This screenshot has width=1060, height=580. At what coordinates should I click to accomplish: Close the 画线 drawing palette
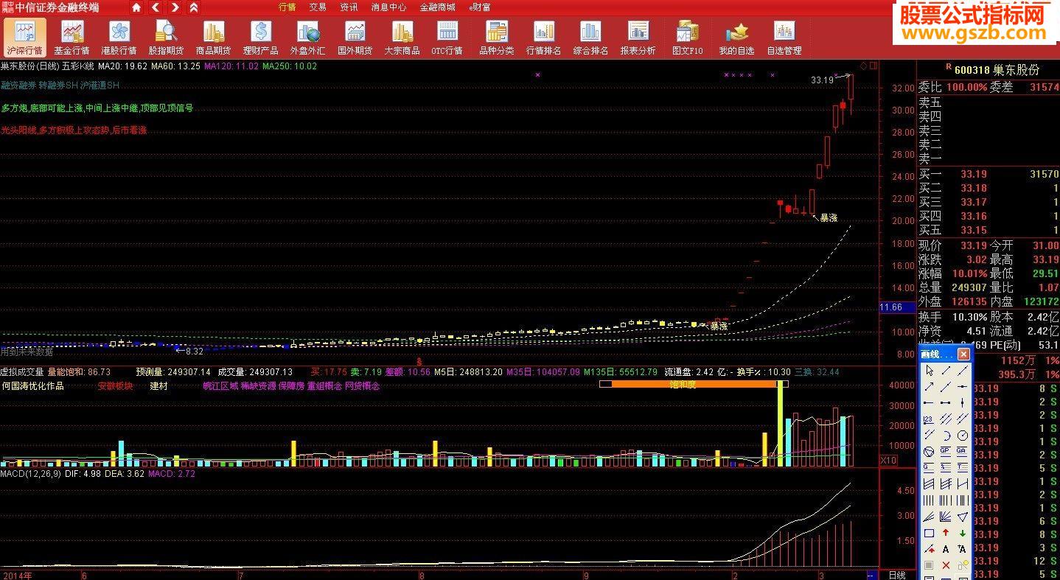963,354
